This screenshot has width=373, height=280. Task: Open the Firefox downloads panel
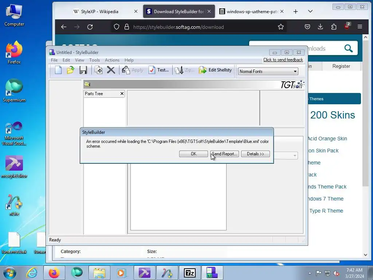pos(321,27)
